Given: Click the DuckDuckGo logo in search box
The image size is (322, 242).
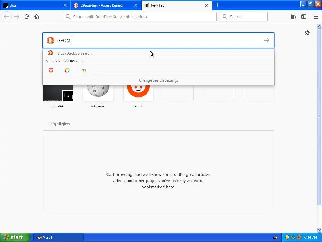Looking at the screenshot, I should [x=51, y=40].
